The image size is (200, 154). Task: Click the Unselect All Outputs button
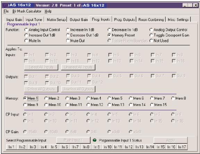(x=78, y=89)
